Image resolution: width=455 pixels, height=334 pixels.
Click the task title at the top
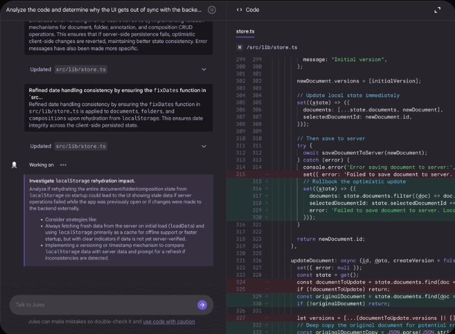[103, 10]
